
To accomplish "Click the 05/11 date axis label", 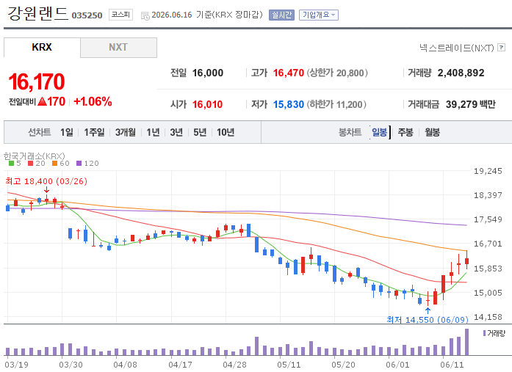I will [x=289, y=365].
